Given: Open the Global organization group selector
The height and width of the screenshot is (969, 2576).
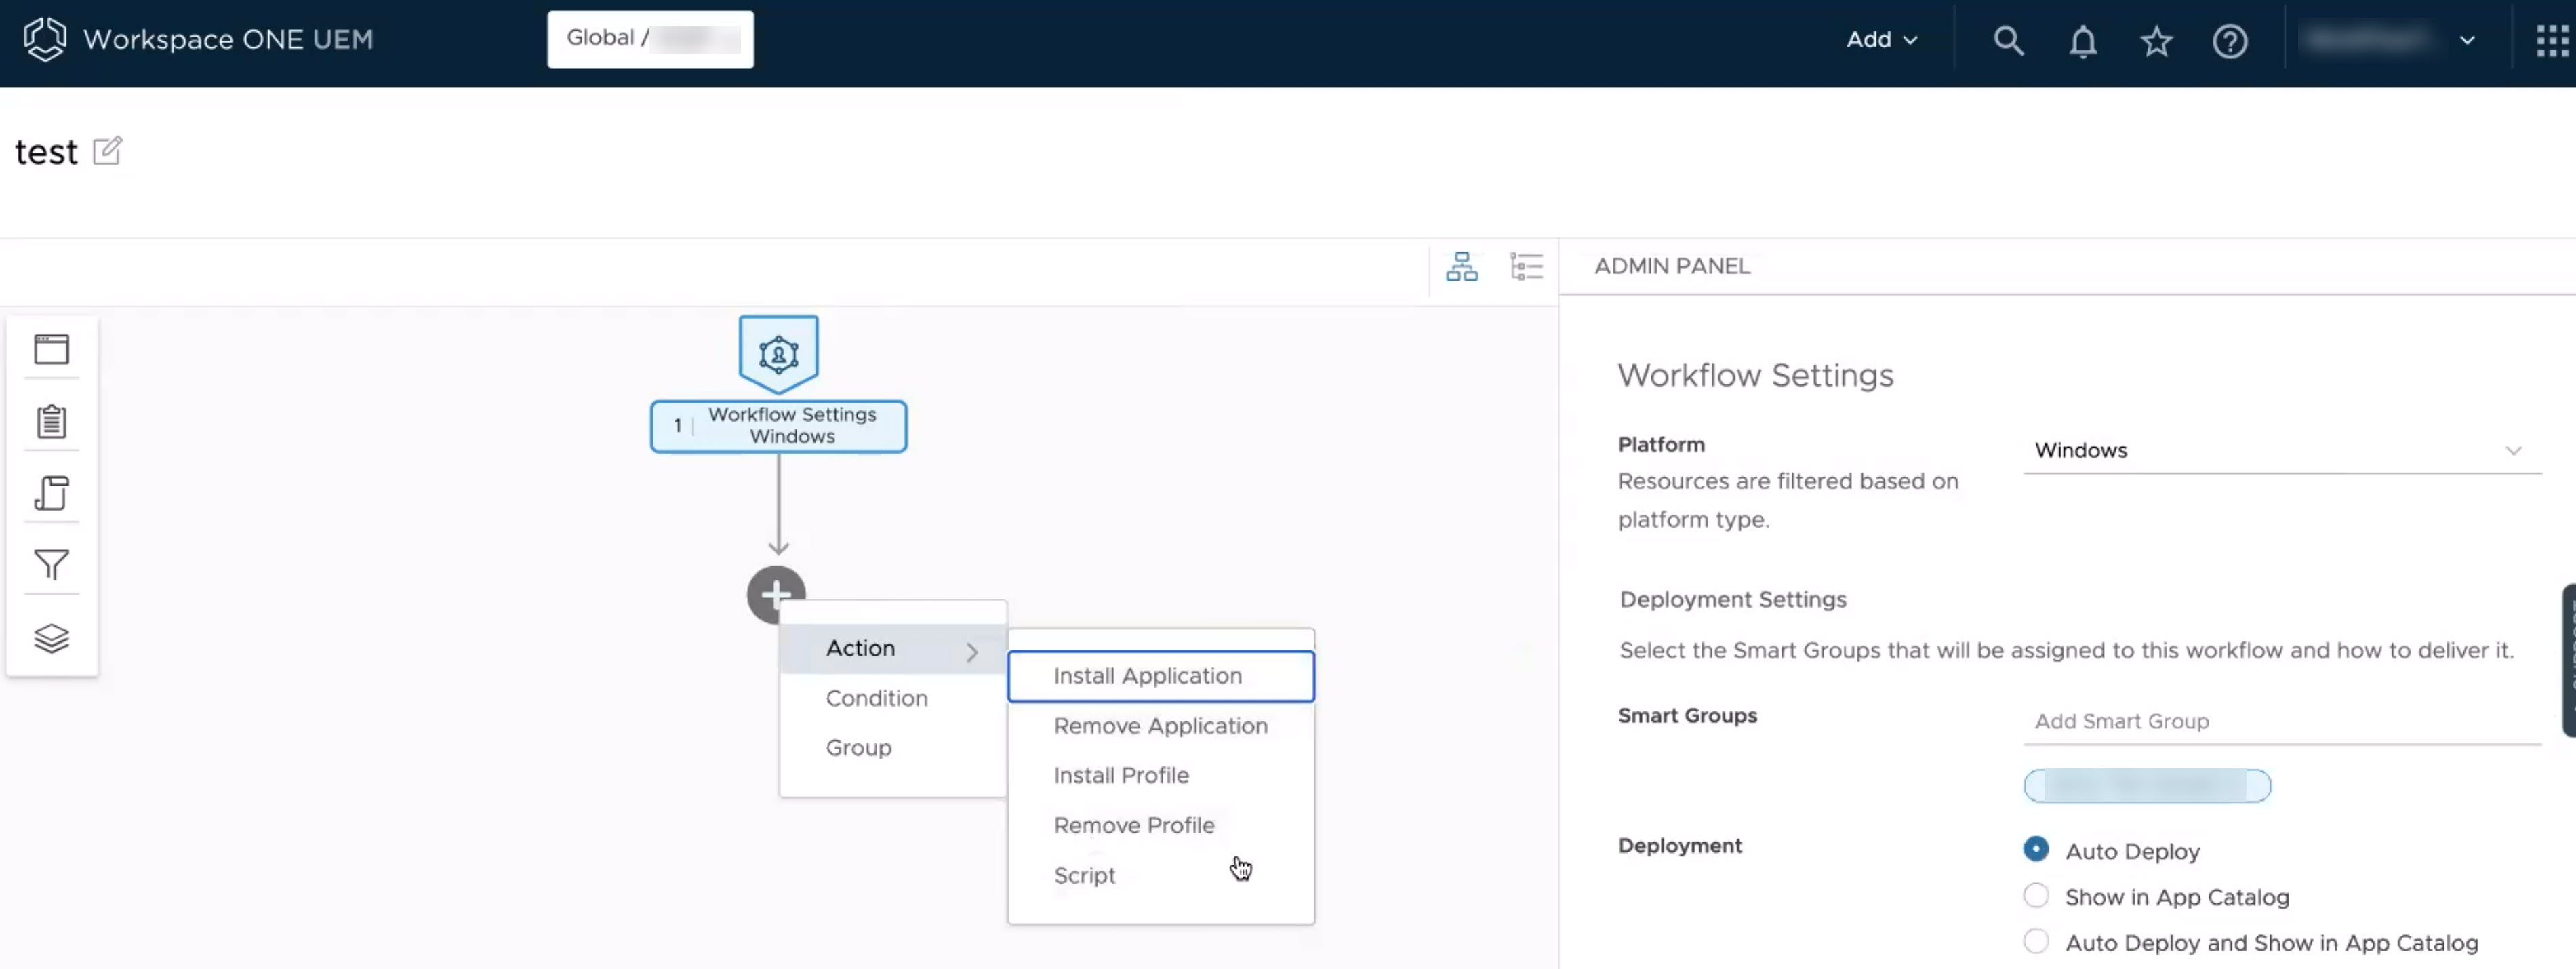Looking at the screenshot, I should pyautogui.click(x=650, y=39).
